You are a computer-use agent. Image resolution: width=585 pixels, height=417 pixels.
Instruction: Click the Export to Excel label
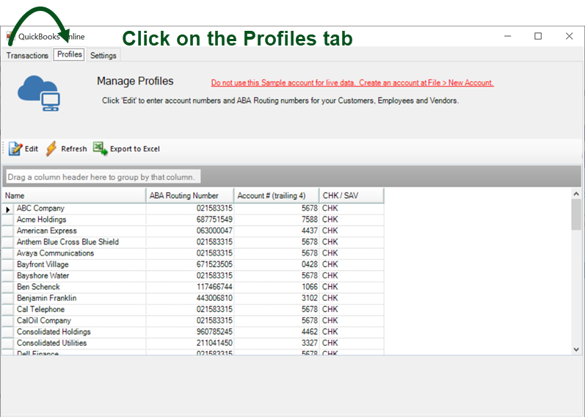[x=134, y=149]
